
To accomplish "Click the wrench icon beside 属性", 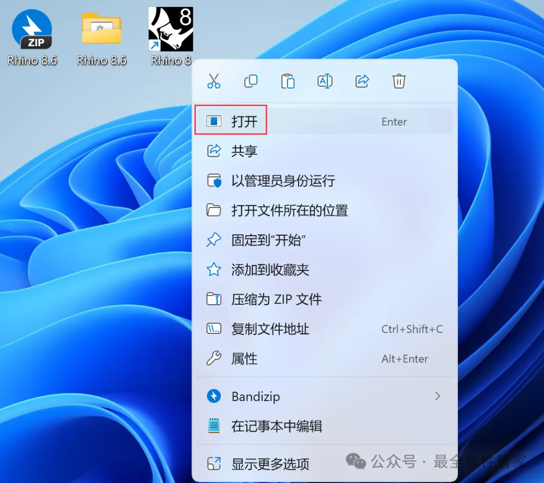I will point(214,359).
